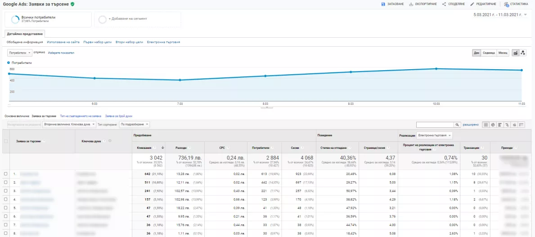This screenshot has width=535, height=237.
Task: Tick the checkbox for row 4
Action: tap(5, 200)
